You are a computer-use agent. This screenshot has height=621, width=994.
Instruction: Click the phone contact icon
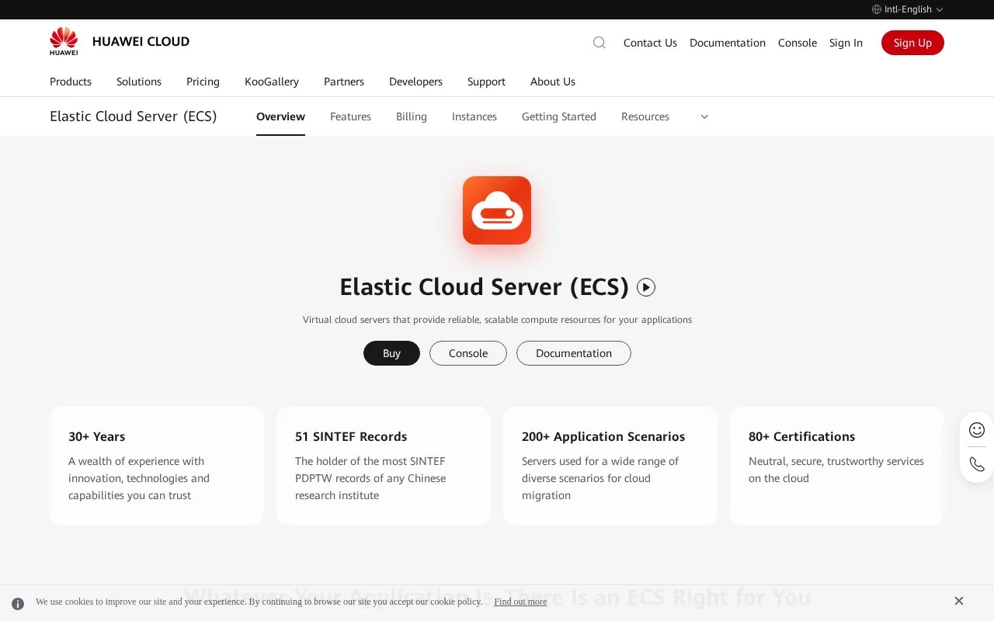click(x=977, y=464)
